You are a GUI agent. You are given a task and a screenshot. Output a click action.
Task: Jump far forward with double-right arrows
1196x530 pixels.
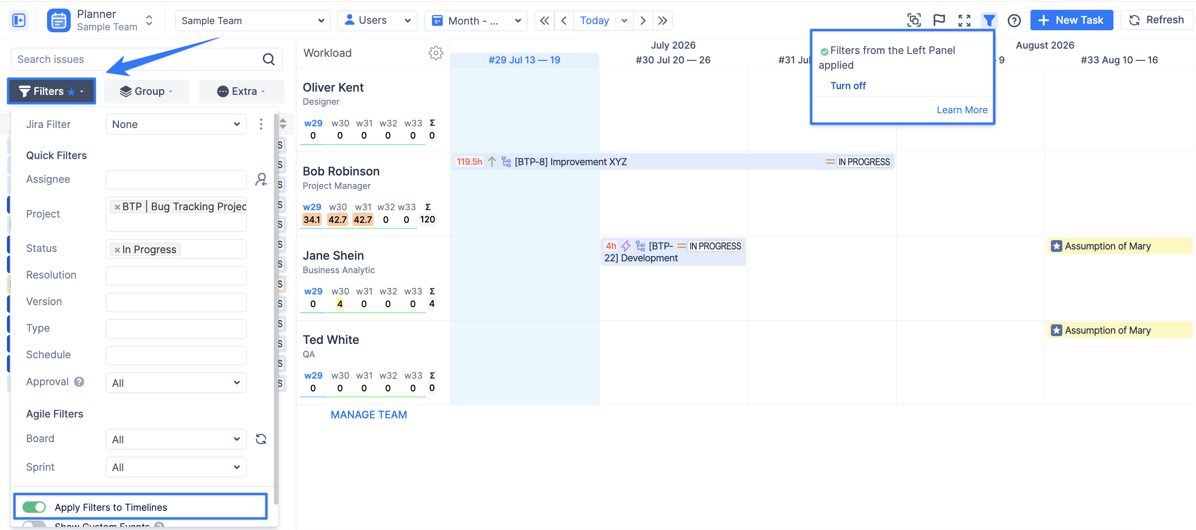point(663,20)
